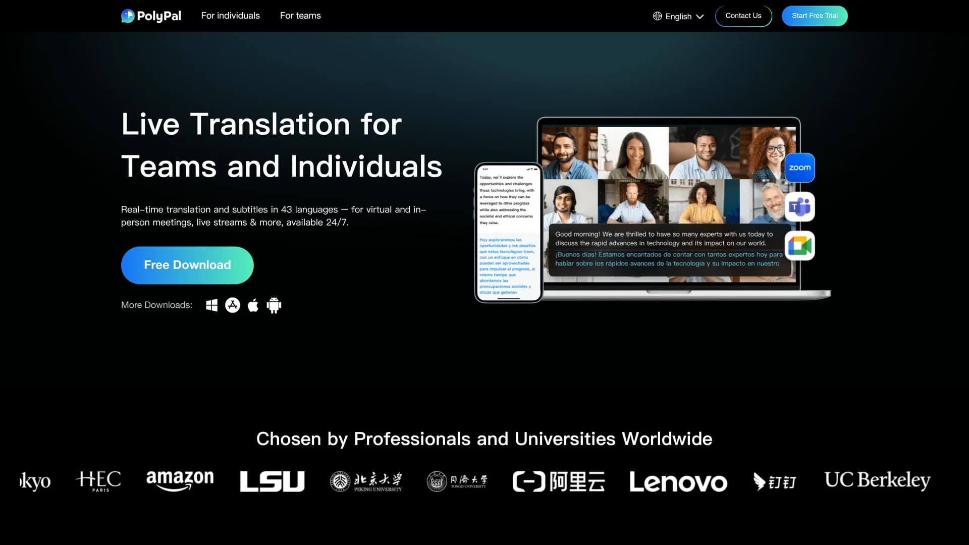Viewport: 969px width, 545px height.
Task: Select the 'Good morning!' English subtitle text
Action: click(664, 239)
